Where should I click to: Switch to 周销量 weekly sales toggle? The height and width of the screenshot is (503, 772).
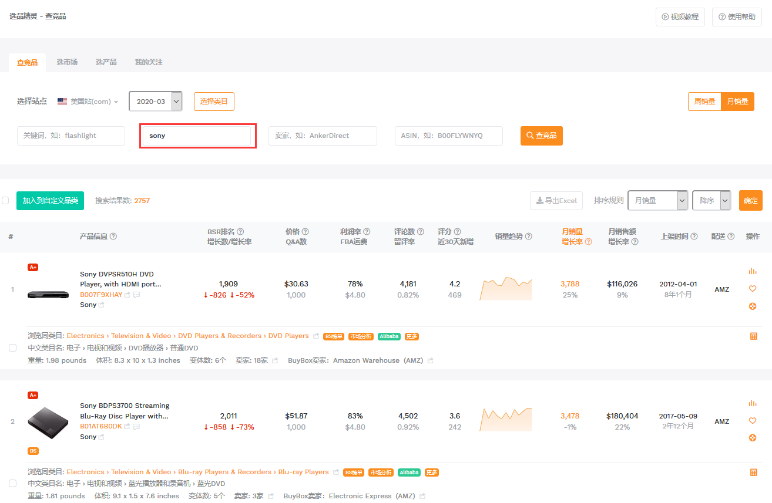tap(704, 102)
